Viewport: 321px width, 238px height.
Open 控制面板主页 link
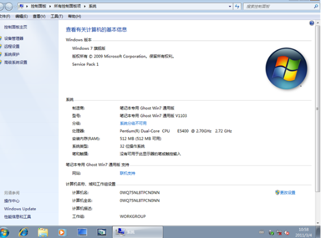(16, 27)
